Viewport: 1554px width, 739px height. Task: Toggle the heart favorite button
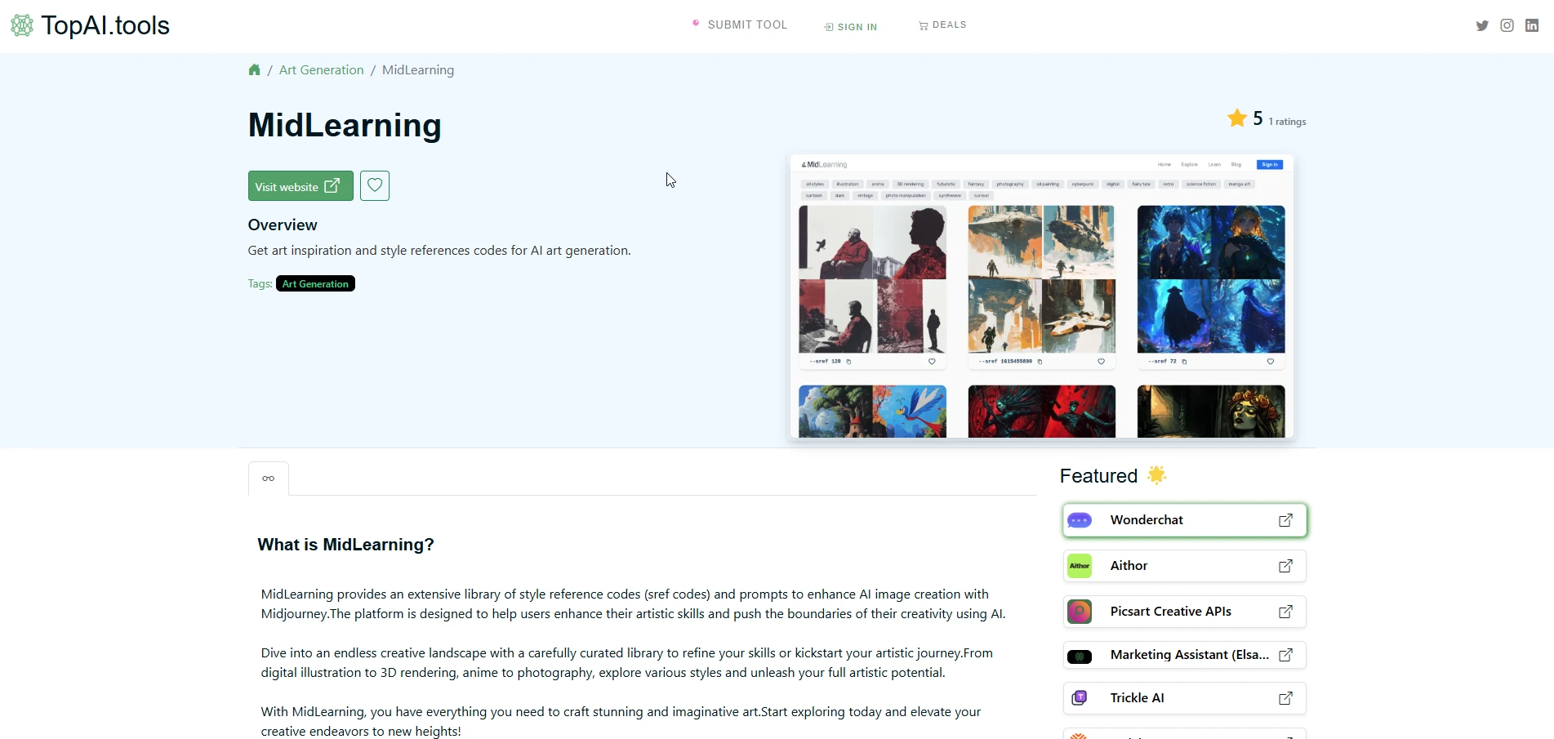[x=375, y=186]
